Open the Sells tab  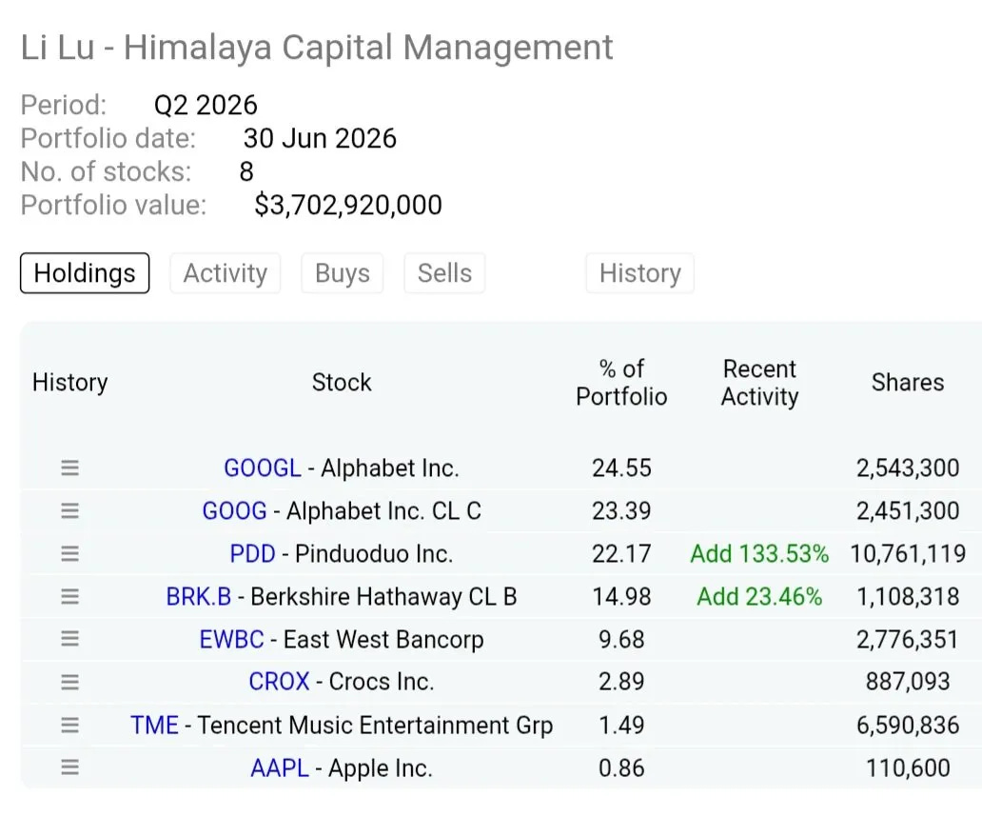[x=444, y=273]
